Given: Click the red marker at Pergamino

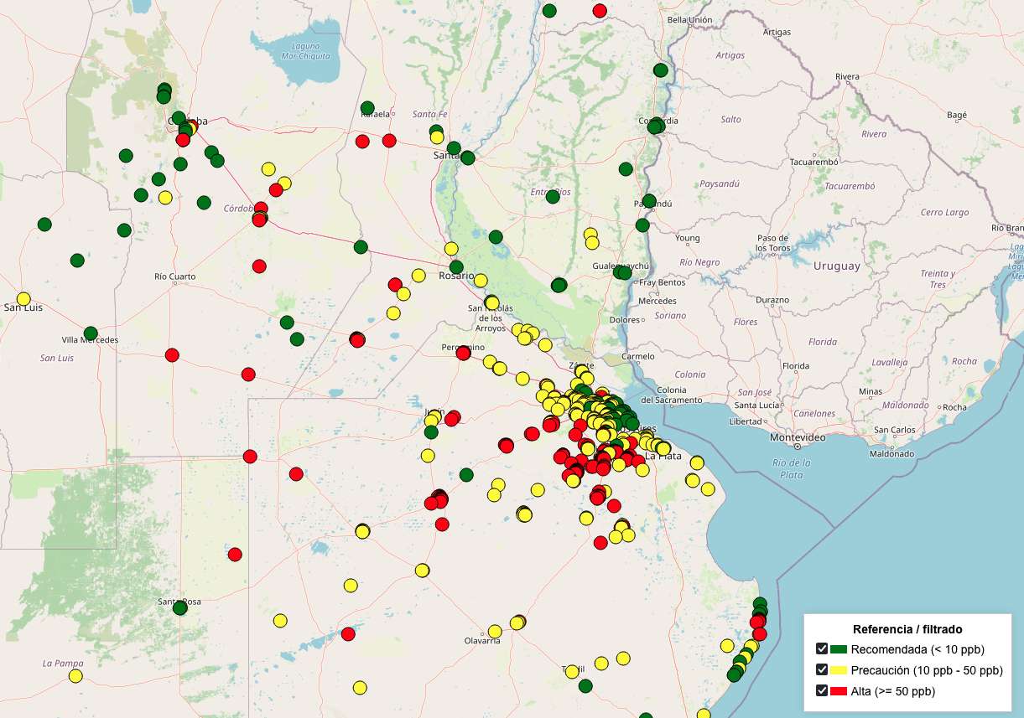Looking at the screenshot, I should tap(463, 353).
